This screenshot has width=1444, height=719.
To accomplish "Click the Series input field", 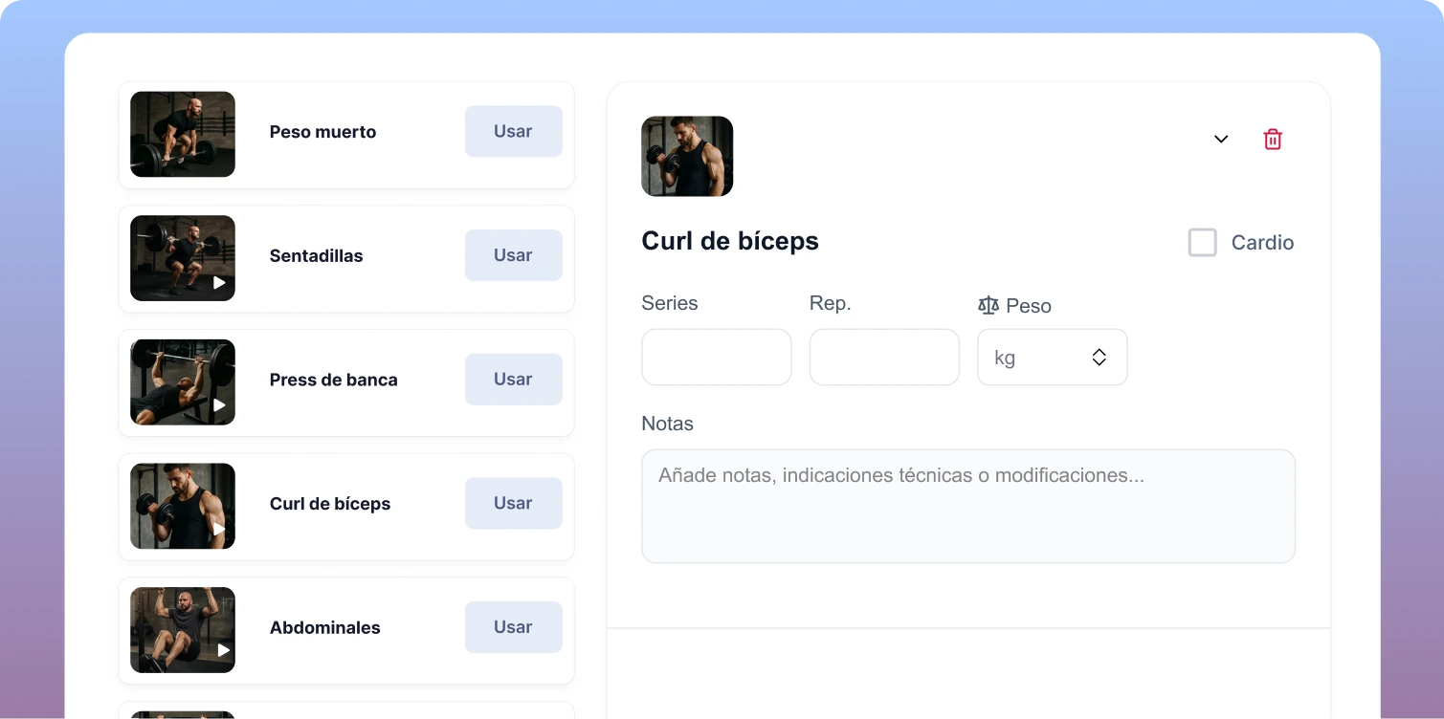I will [x=716, y=358].
